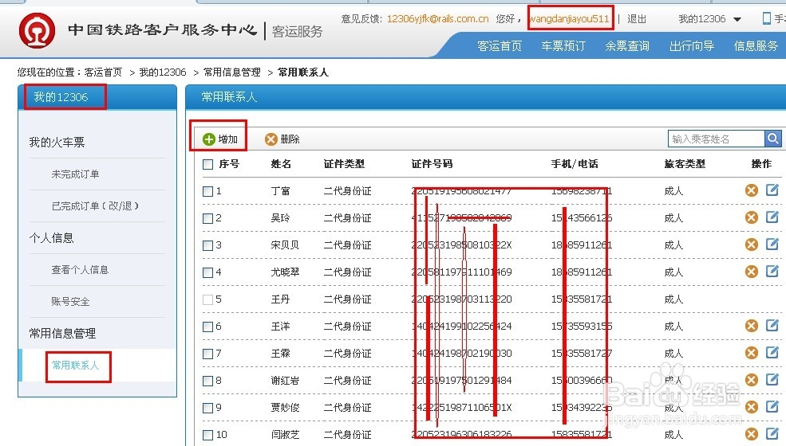Delete contact 丁富 with the X icon

pos(752,190)
